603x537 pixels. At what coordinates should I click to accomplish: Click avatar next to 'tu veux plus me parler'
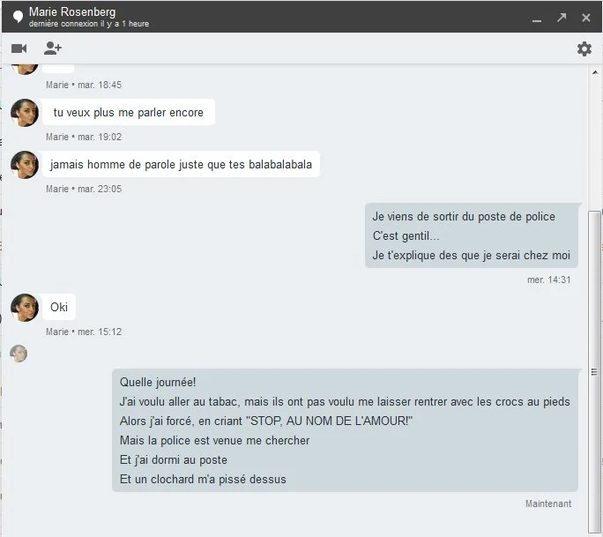tap(25, 113)
